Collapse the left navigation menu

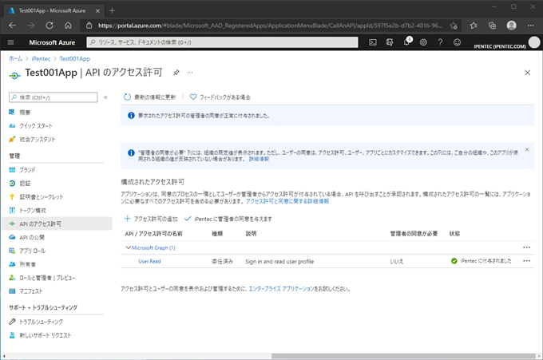105,97
